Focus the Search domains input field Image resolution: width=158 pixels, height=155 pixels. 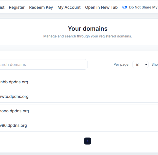pos(42,64)
